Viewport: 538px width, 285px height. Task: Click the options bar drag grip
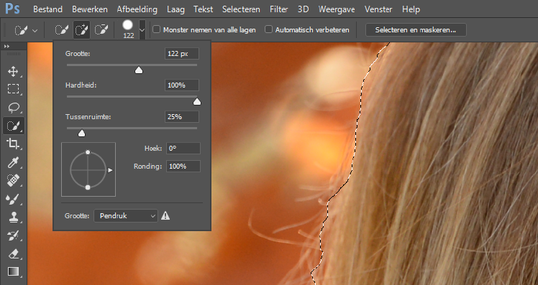(5, 30)
